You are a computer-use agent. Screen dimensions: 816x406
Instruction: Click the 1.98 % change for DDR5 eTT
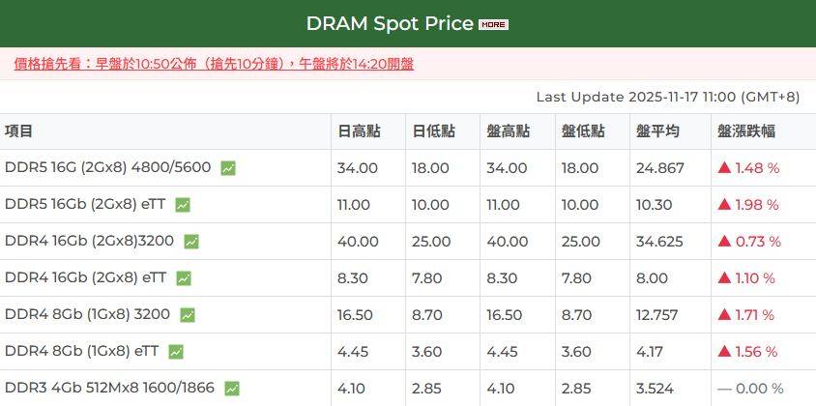(x=747, y=205)
